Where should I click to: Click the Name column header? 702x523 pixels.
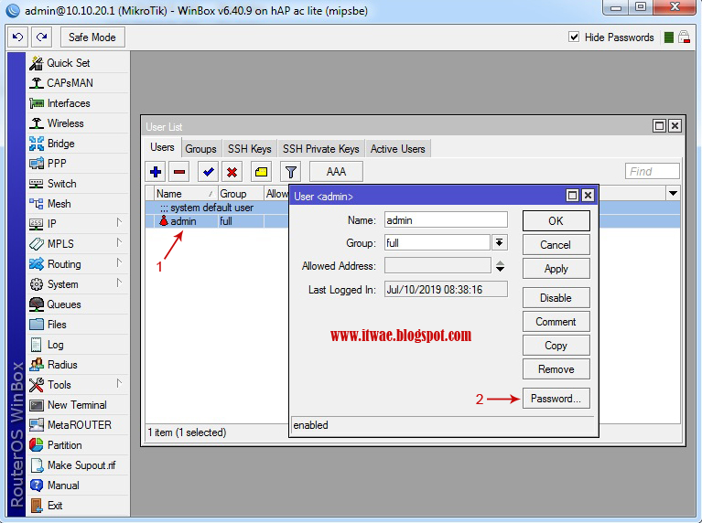pyautogui.click(x=186, y=194)
